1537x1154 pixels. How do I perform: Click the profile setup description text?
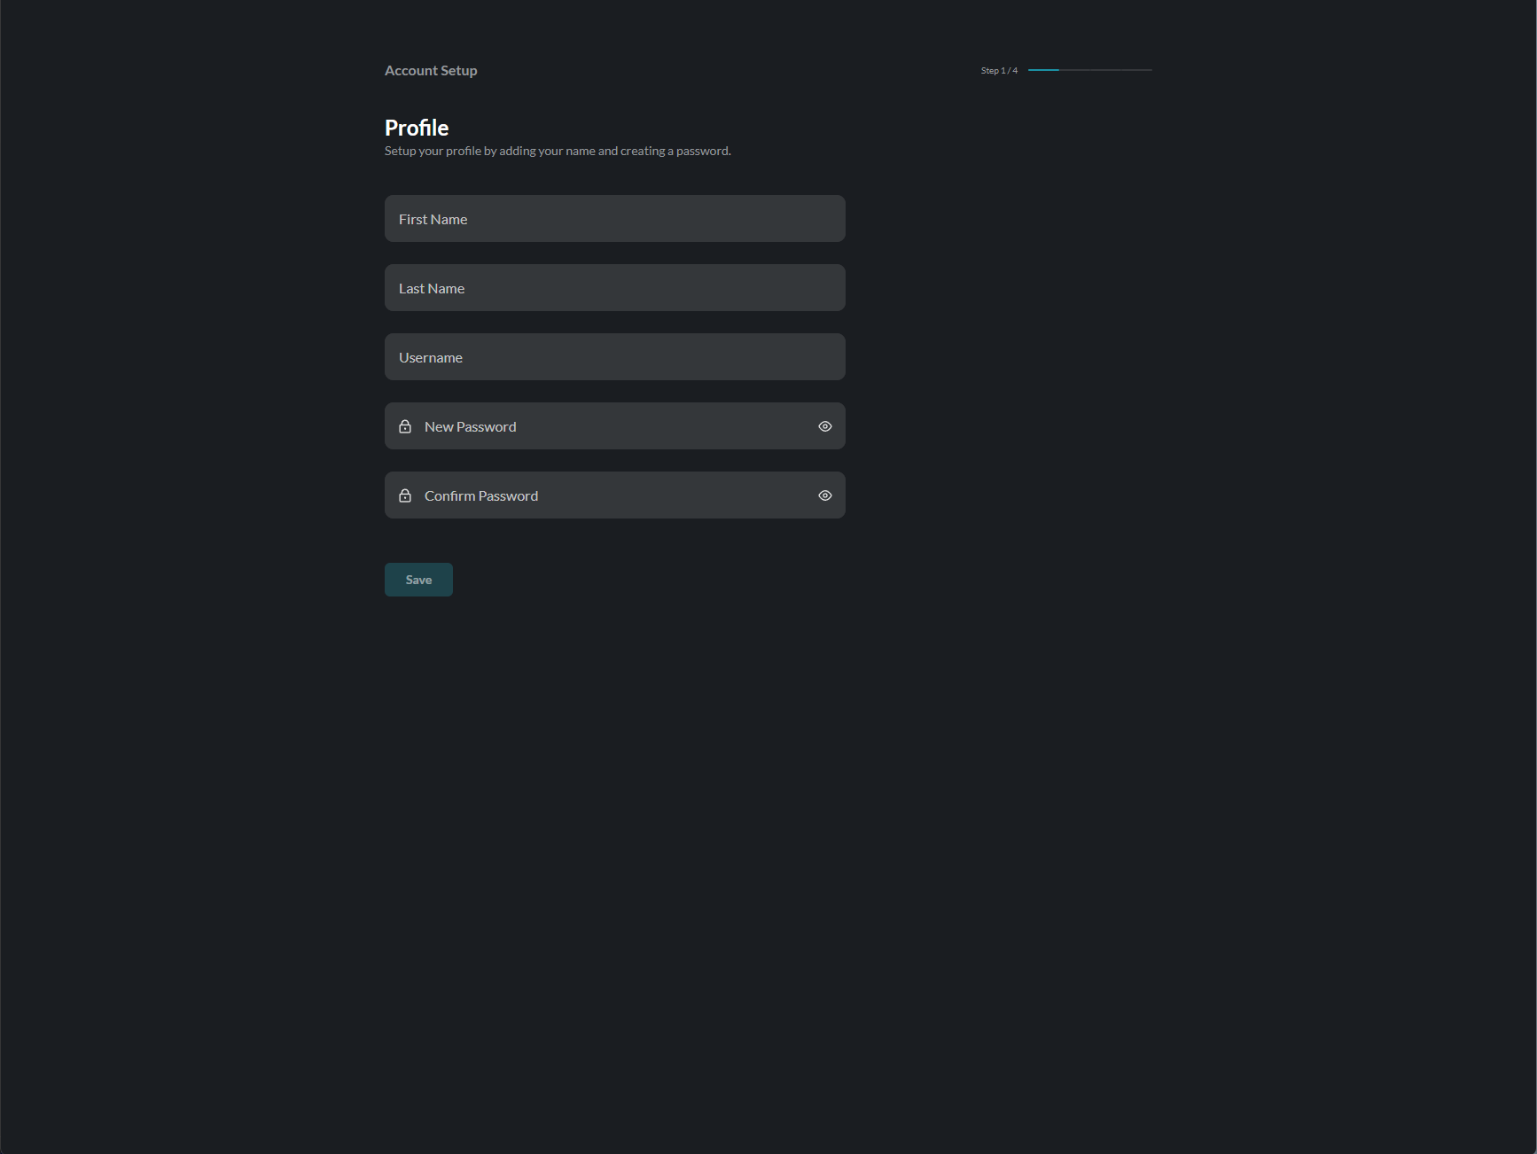click(558, 150)
